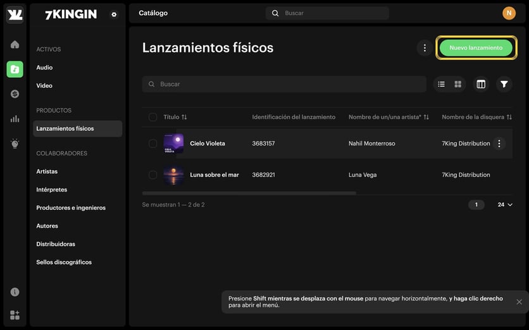Viewport: 529px width, 330px height.
Task: Click the 7KINGIN brand name
Action: pos(71,15)
